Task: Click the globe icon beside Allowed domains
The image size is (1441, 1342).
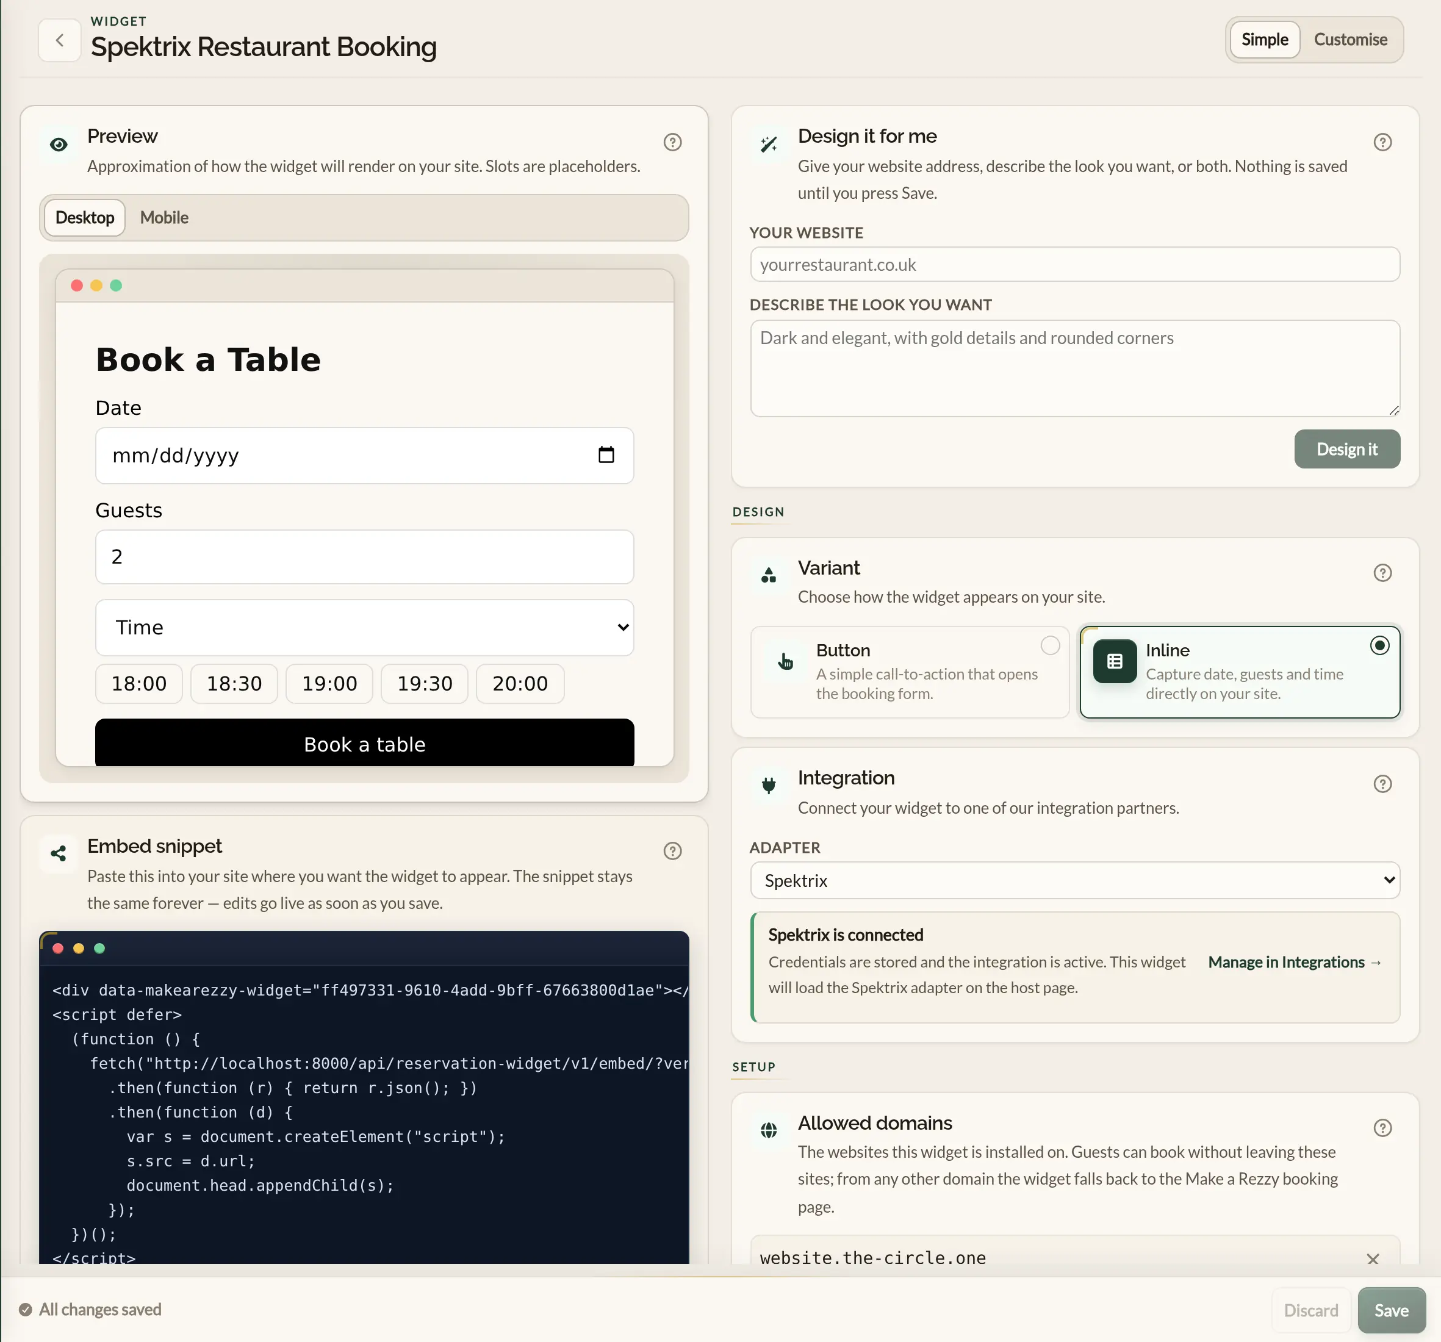Action: 768,1130
